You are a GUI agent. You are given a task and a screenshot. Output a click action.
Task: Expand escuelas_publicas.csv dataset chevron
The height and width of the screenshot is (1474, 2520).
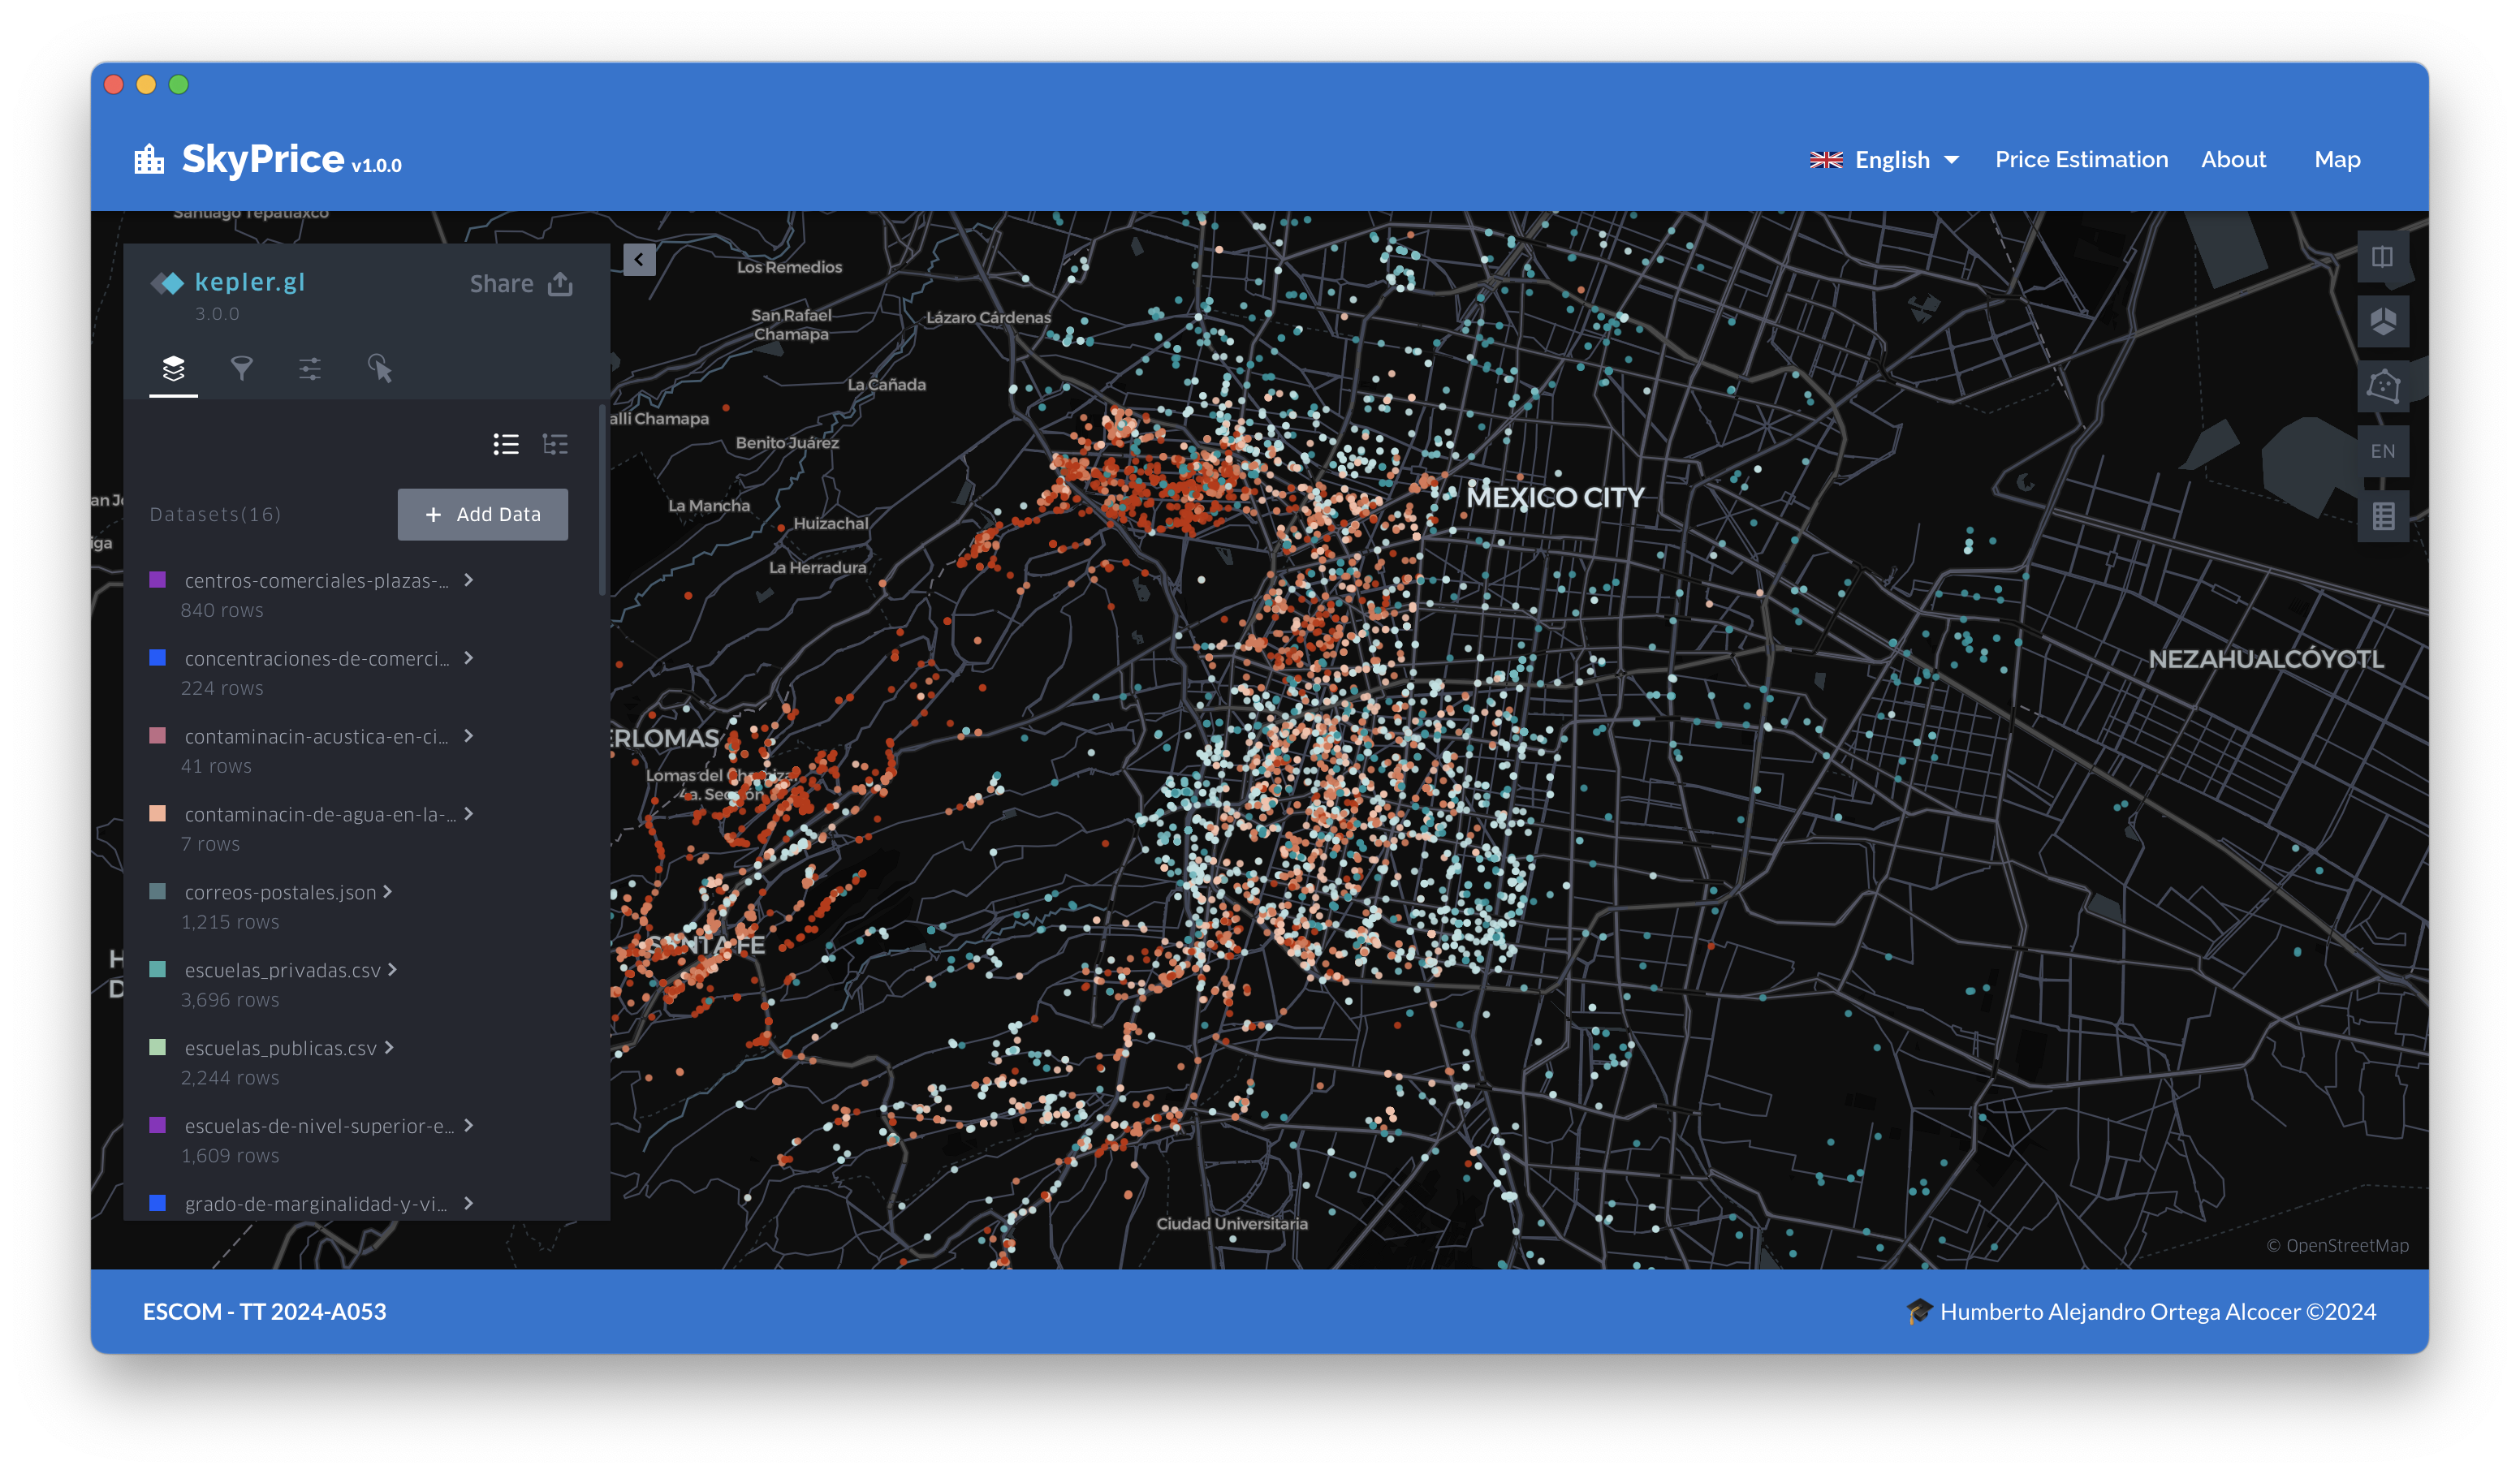pos(389,1047)
